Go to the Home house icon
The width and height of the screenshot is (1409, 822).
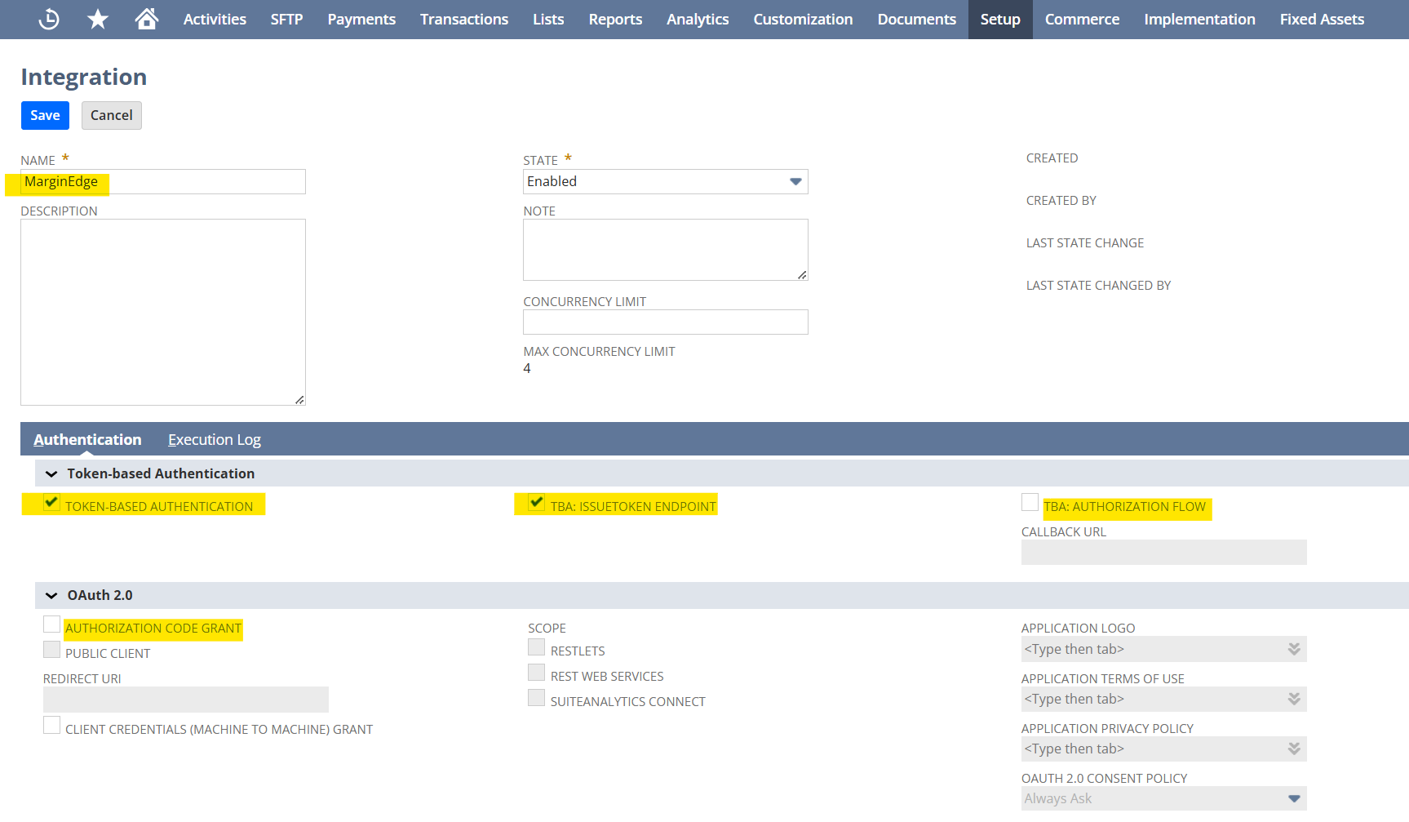pos(147,19)
